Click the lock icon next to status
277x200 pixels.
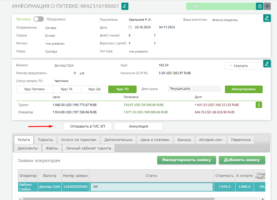point(259,6)
